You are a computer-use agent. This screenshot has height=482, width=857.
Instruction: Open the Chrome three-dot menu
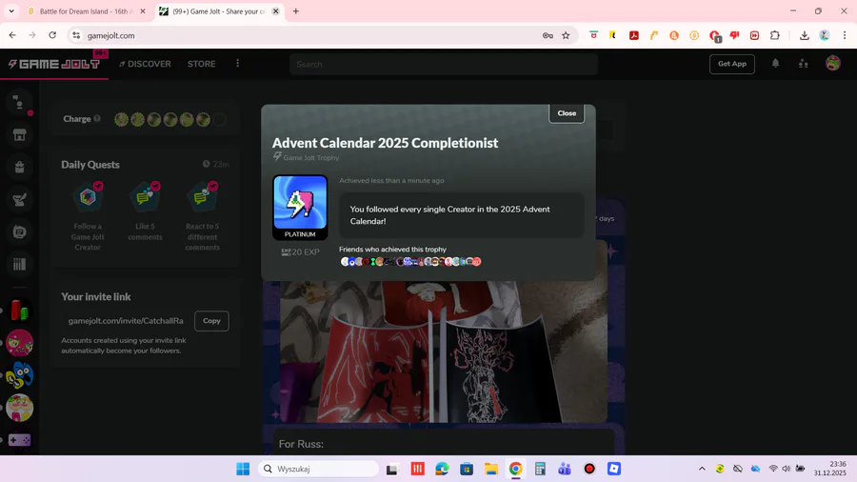845,35
